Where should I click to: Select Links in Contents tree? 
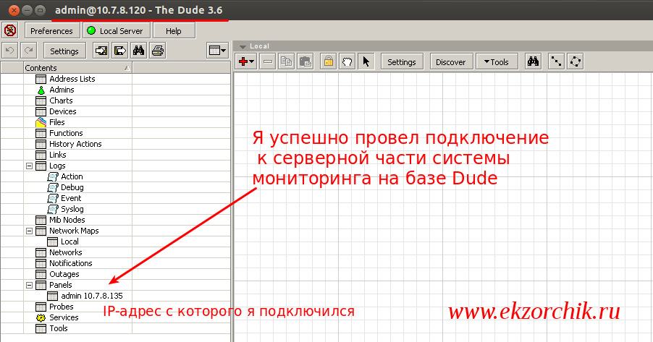click(x=57, y=154)
